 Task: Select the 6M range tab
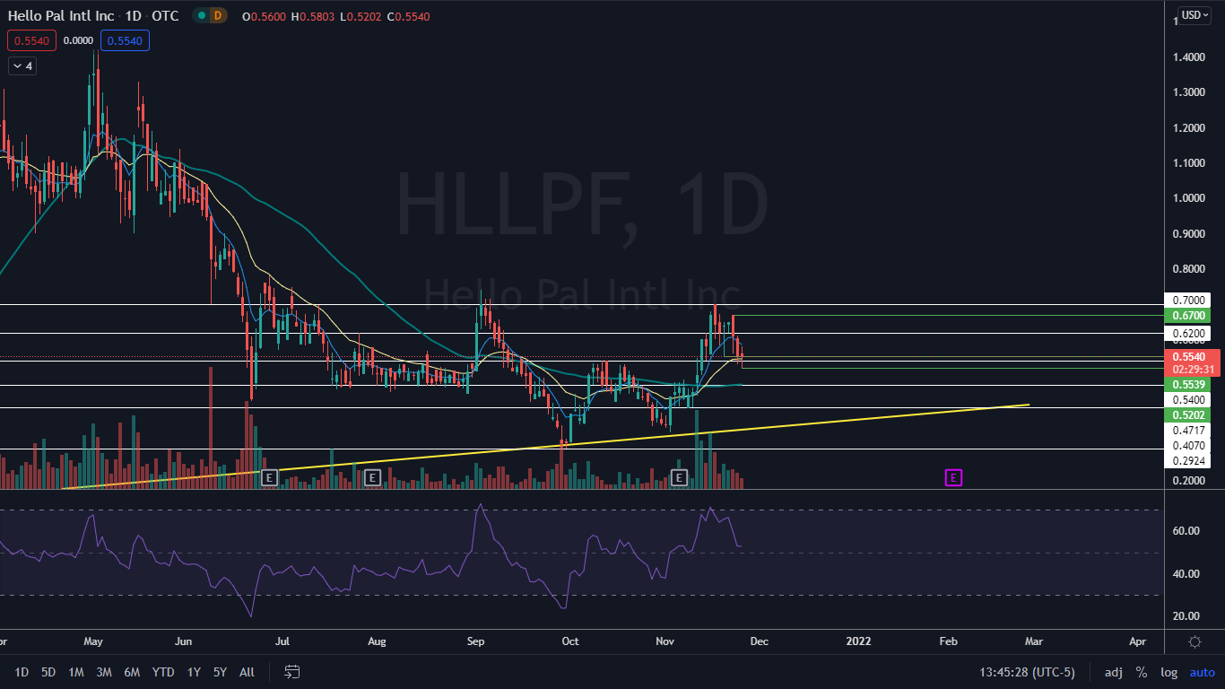[132, 672]
